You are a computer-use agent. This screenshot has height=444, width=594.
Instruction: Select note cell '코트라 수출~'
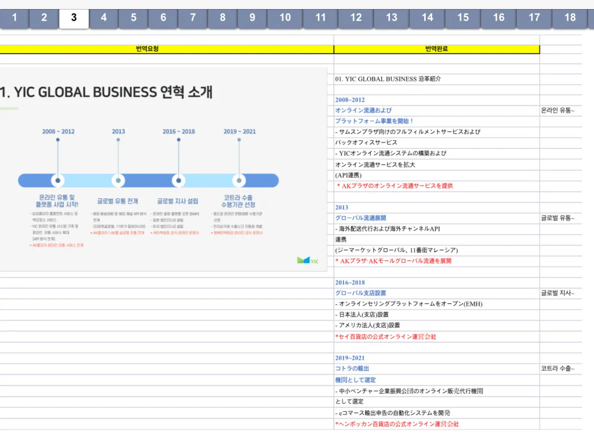[x=561, y=369]
